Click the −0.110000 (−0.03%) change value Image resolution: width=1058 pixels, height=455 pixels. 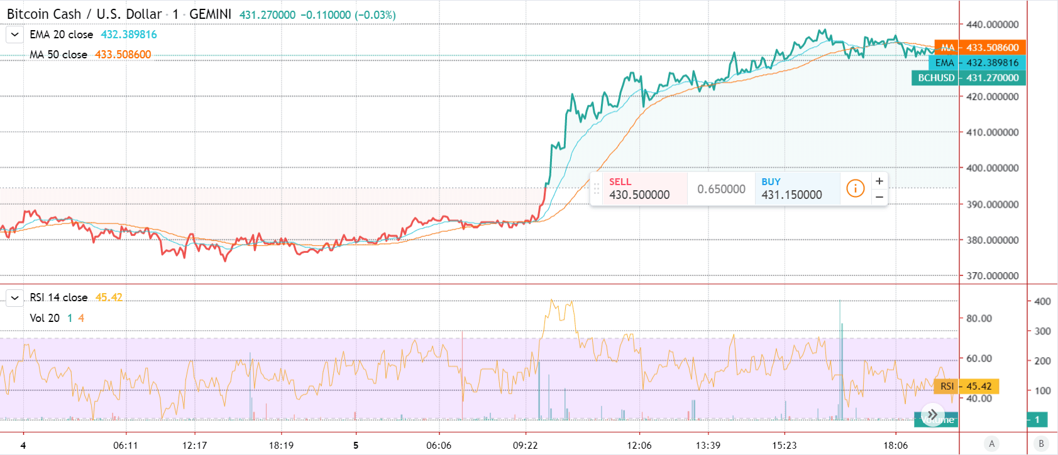[348, 14]
